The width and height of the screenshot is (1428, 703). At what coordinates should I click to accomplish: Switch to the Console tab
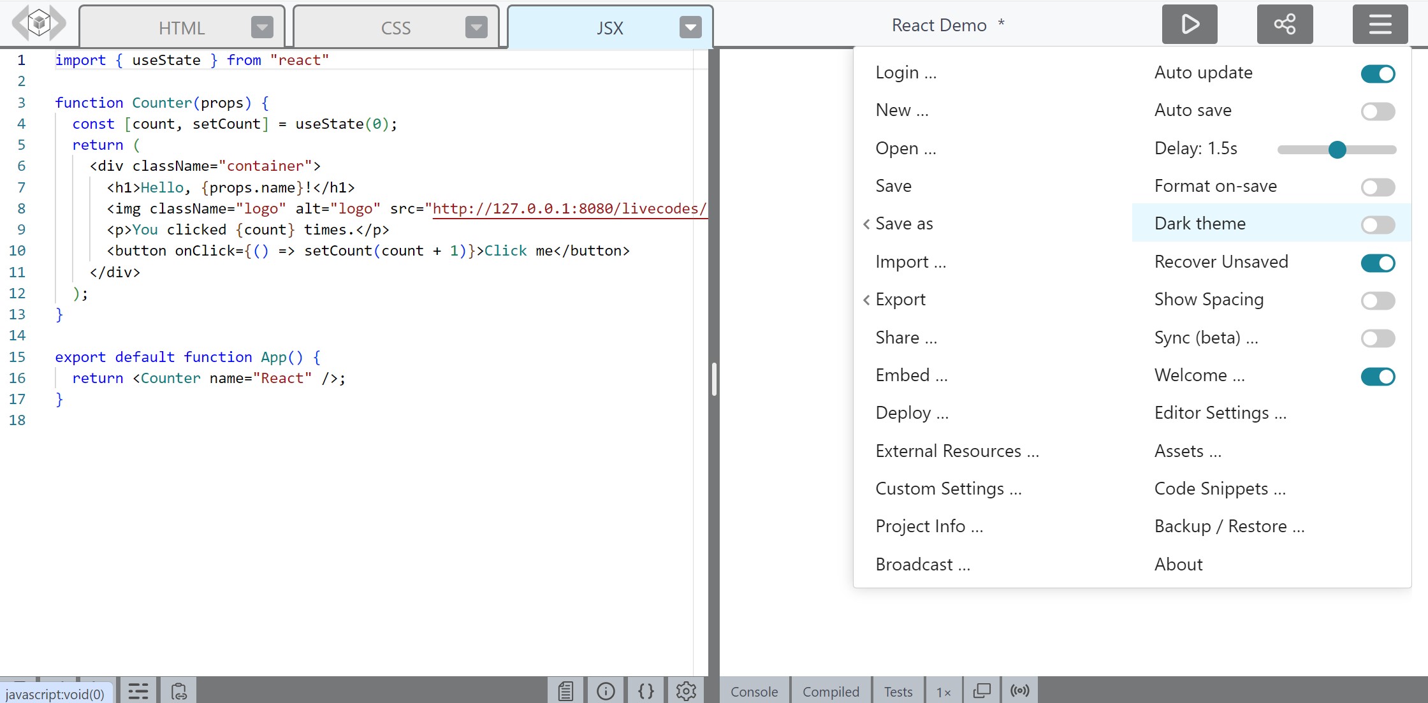pos(754,691)
